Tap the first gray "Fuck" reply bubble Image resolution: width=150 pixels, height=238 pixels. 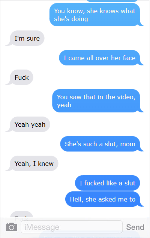coord(21,77)
